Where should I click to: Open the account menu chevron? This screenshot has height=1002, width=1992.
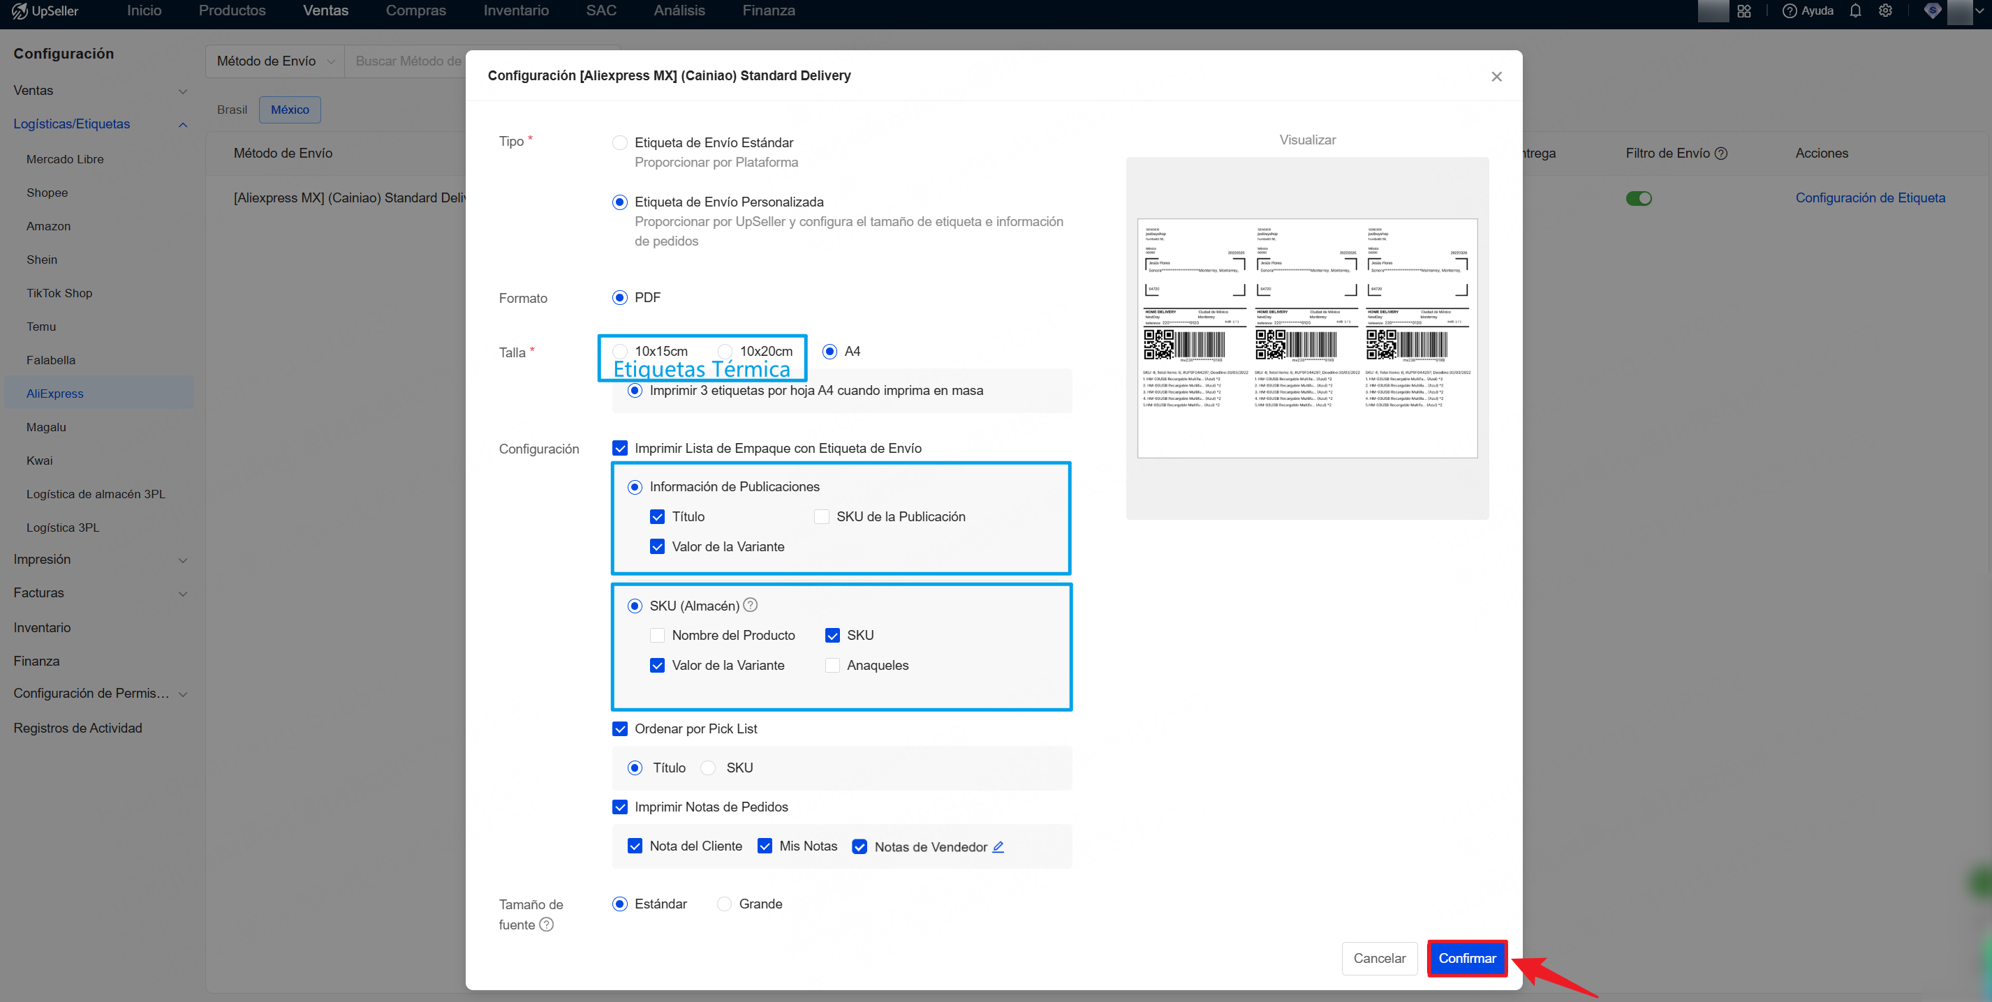[1979, 11]
